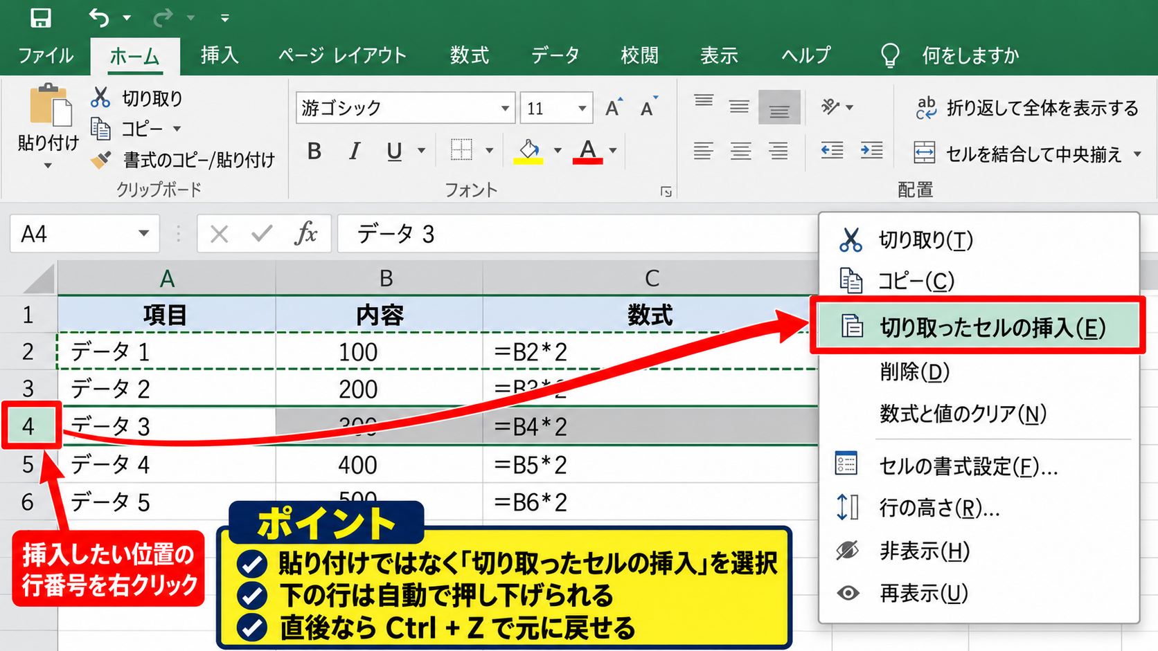Screen dimensions: 1158x651
Task: Click the decrease indent icon
Action: tap(832, 150)
